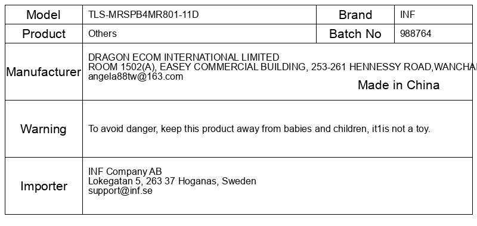Click the angela88tw@163.com email address

point(136,77)
